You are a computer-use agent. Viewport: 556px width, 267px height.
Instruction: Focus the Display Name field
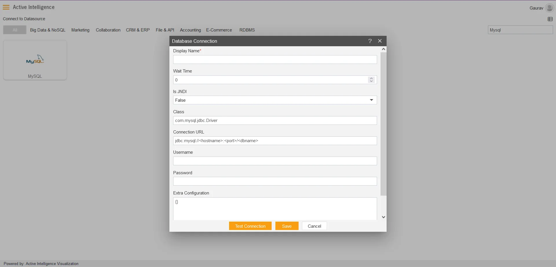275,60
